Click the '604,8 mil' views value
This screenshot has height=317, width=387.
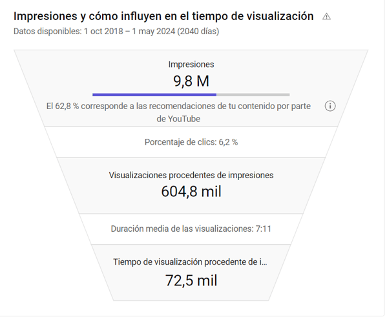coord(191,192)
